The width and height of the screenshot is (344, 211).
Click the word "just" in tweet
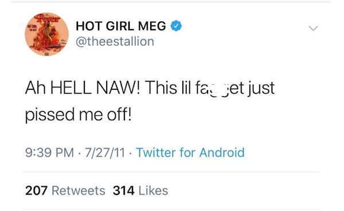tap(261, 88)
